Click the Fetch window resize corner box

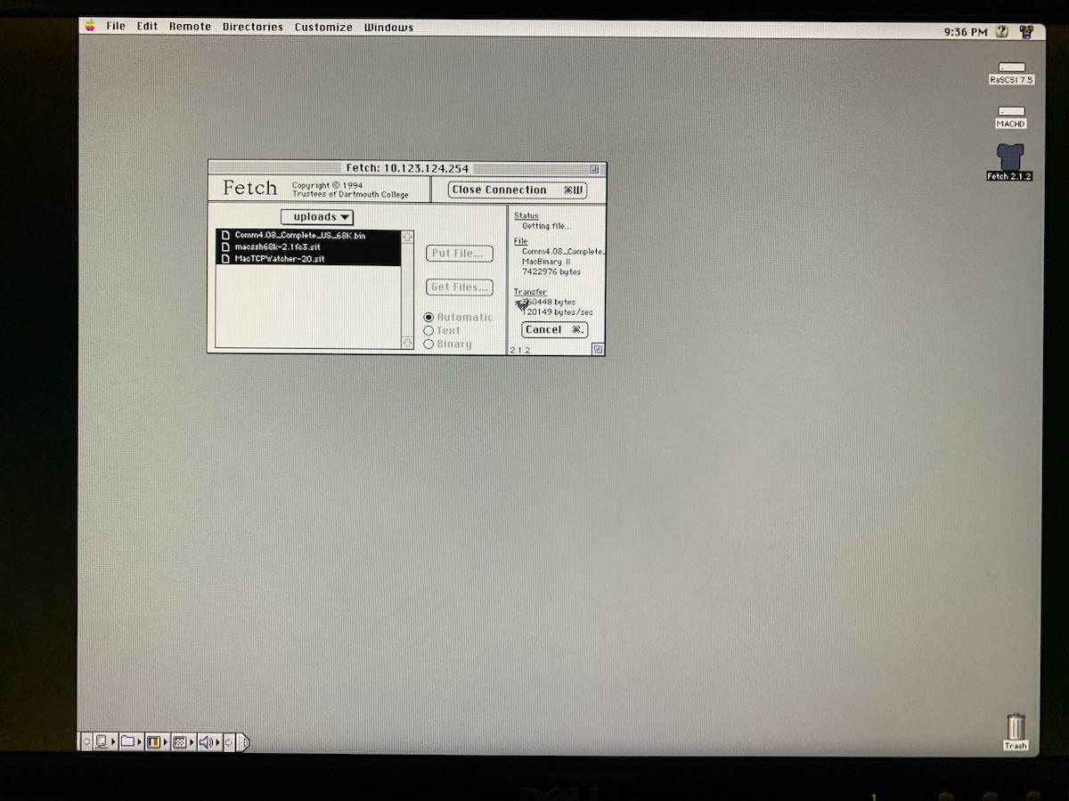coord(598,349)
